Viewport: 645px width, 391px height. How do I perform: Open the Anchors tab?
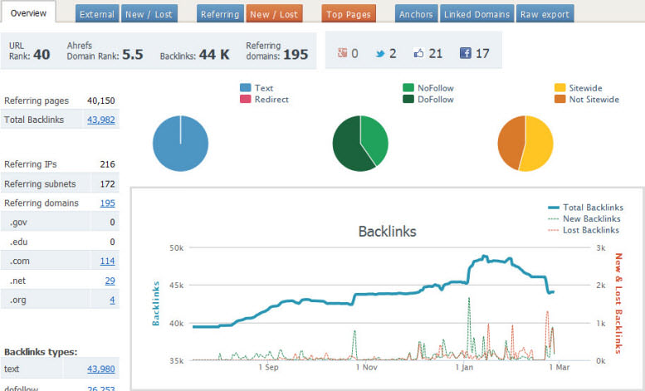point(415,14)
